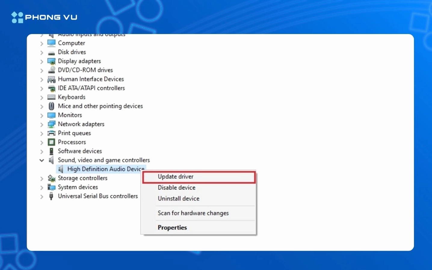Expand the Storage controllers node
This screenshot has height=270, width=432.
[42, 179]
